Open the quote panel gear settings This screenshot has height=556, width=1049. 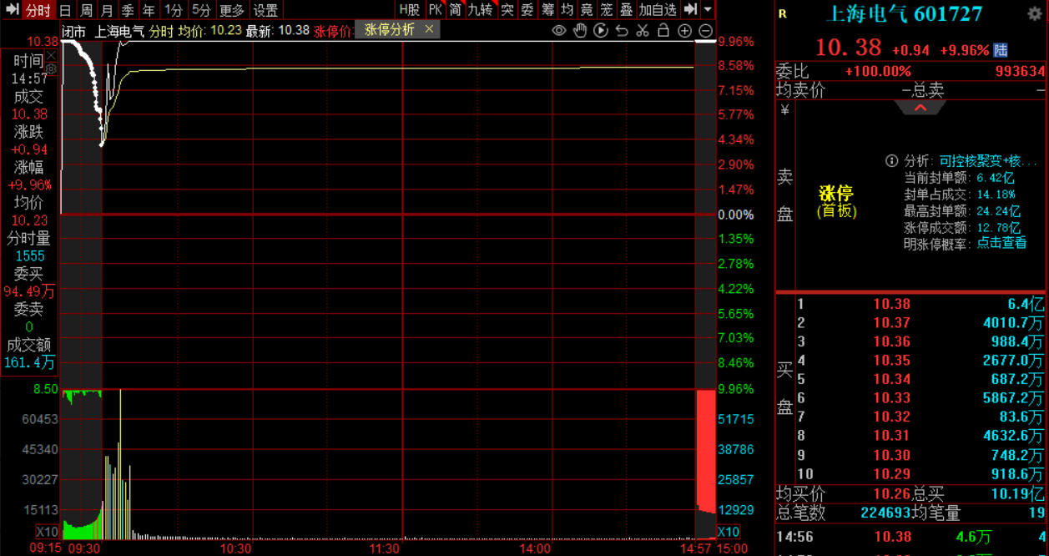[x=1036, y=14]
